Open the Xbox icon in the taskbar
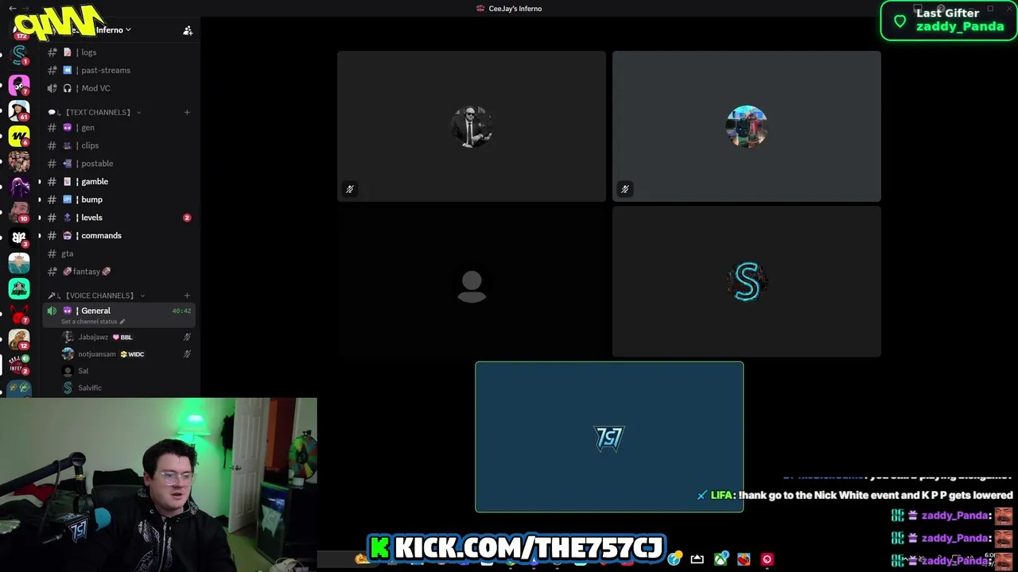Image resolution: width=1018 pixels, height=572 pixels. tap(721, 559)
